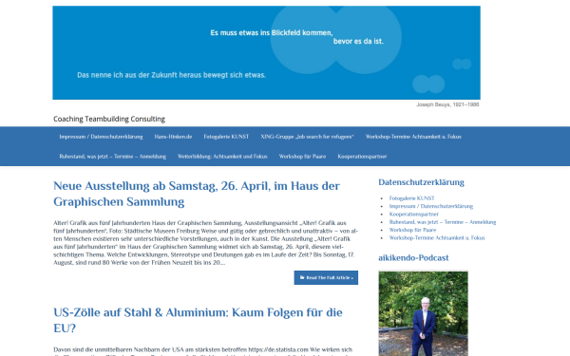This screenshot has height=356, width=570.
Task: Click sidebar link Impressum / Datenschutzerklärung
Action: (431, 206)
